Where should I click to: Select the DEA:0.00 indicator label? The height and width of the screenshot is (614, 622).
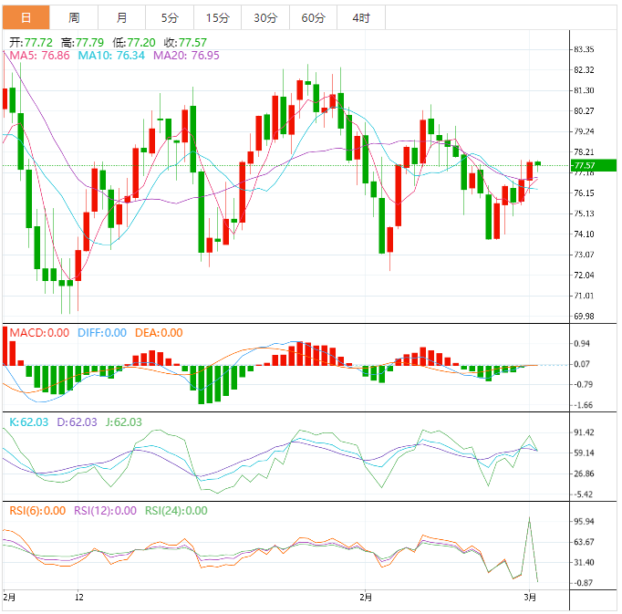pyautogui.click(x=159, y=333)
